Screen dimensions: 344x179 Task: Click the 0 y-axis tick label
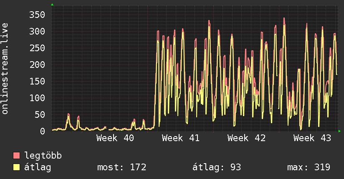[x=43, y=131]
